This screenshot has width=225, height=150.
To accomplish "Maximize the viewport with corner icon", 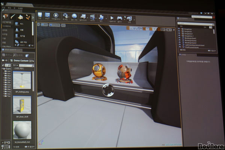I will click(174, 30).
